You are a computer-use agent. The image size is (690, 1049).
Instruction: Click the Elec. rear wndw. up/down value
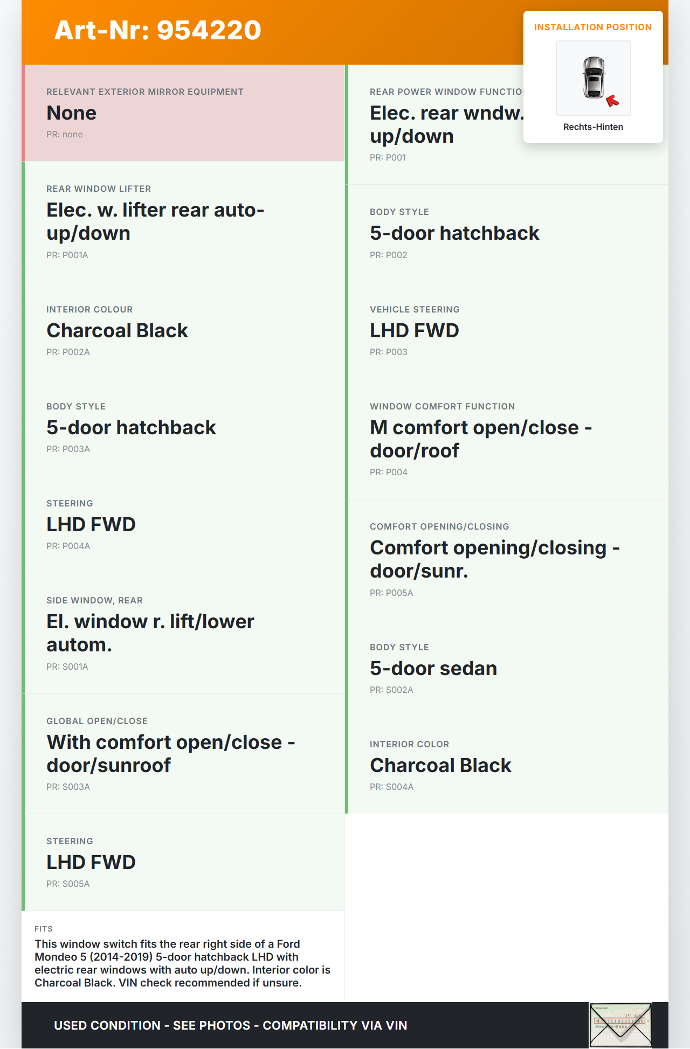point(445,124)
